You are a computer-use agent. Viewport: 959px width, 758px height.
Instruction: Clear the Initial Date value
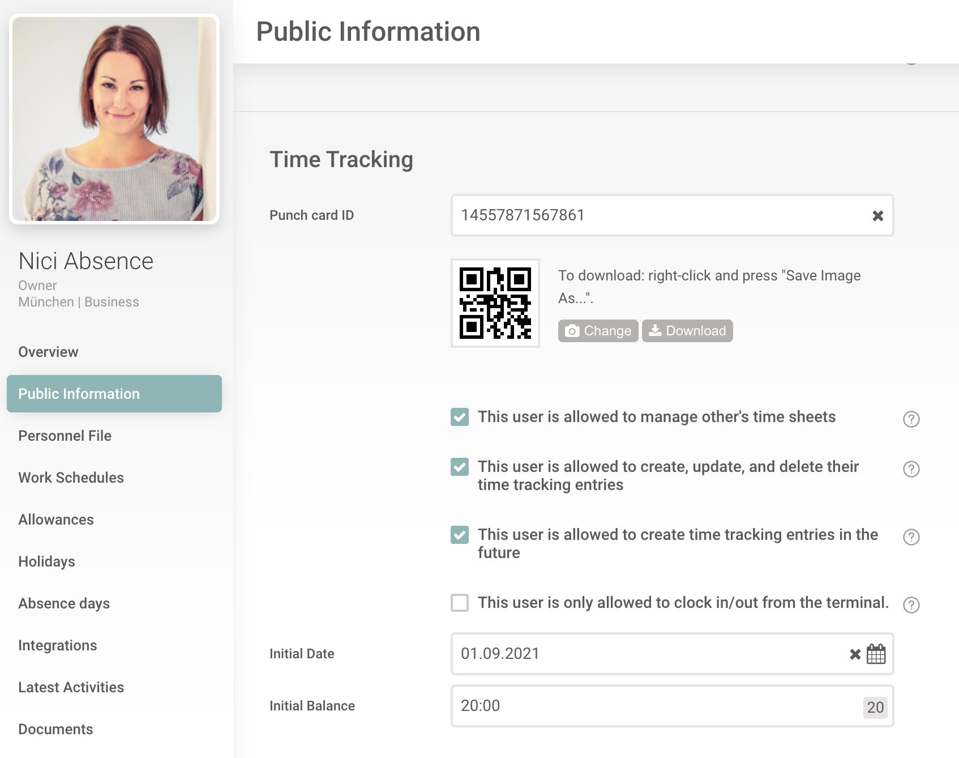tap(855, 654)
